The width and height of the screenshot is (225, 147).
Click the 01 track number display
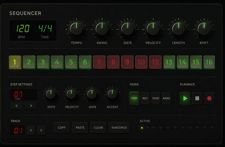(x=18, y=130)
